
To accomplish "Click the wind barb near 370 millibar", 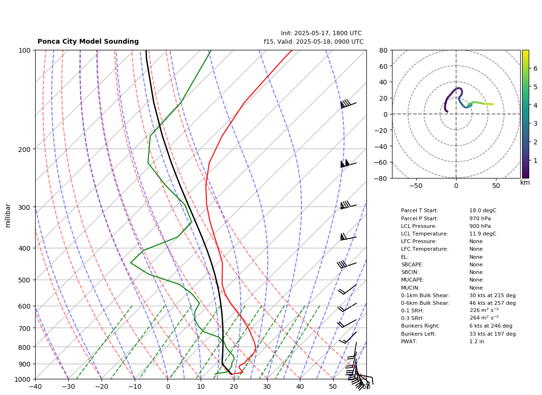I will point(348,237).
